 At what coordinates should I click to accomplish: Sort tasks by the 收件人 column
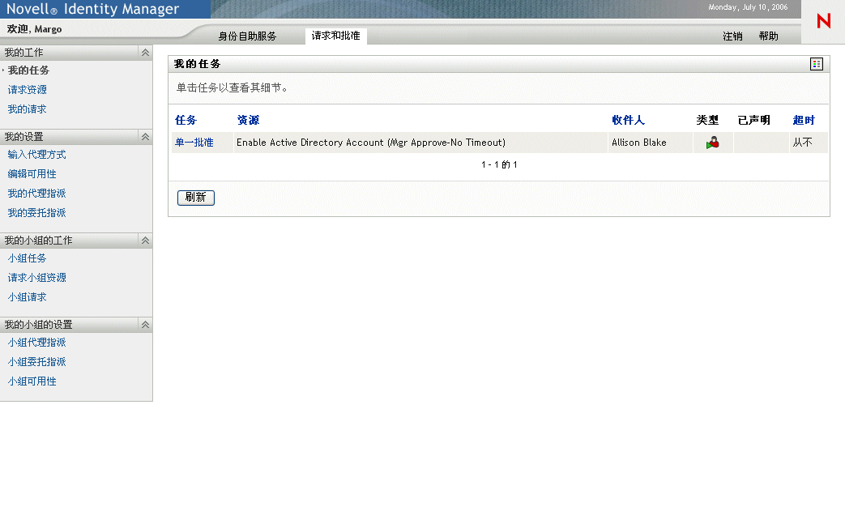coord(625,120)
